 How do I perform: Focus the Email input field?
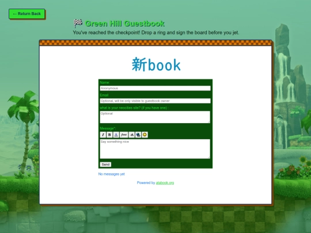click(155, 101)
